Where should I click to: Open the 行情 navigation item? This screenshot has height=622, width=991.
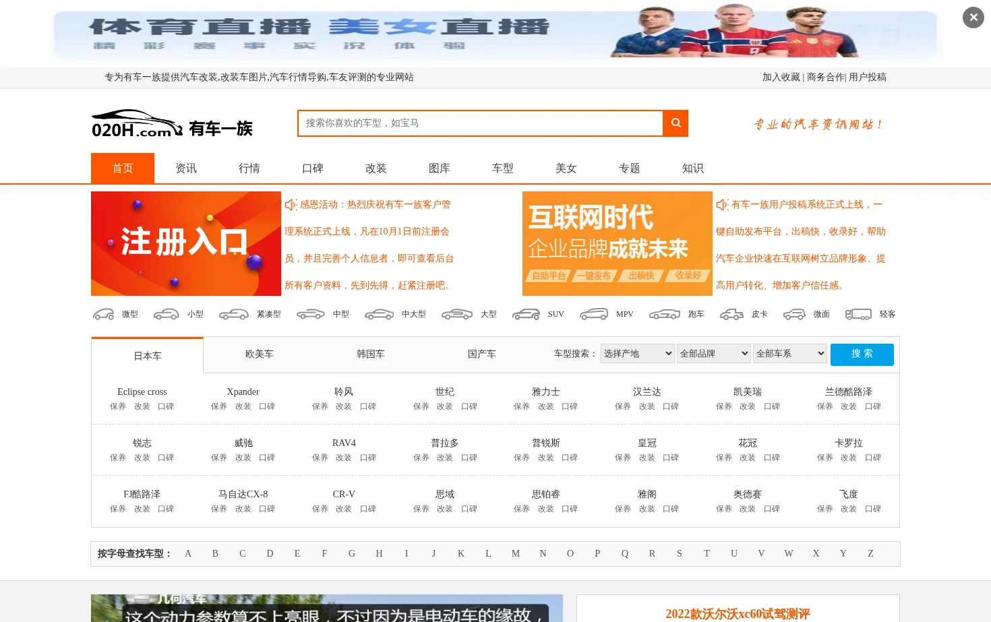249,168
